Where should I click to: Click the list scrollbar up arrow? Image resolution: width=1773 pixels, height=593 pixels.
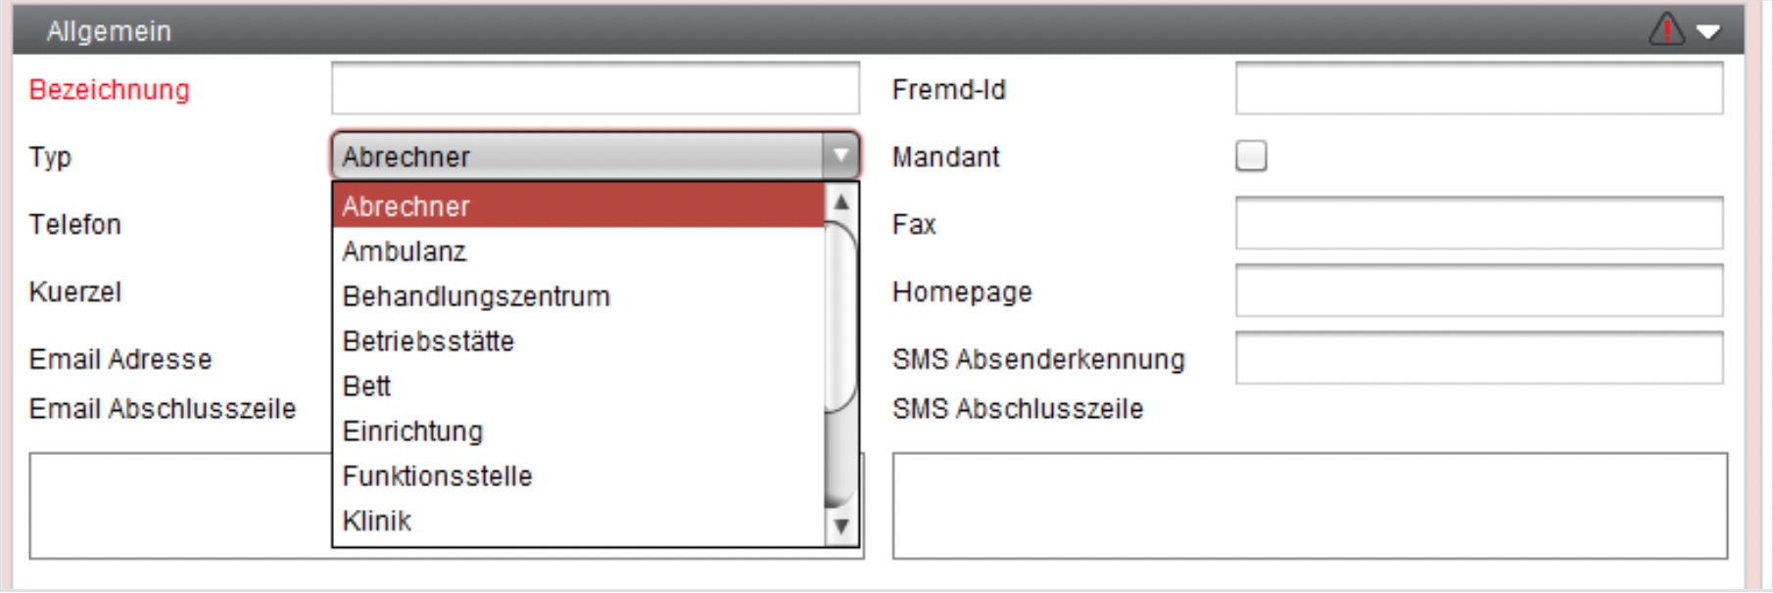[840, 202]
